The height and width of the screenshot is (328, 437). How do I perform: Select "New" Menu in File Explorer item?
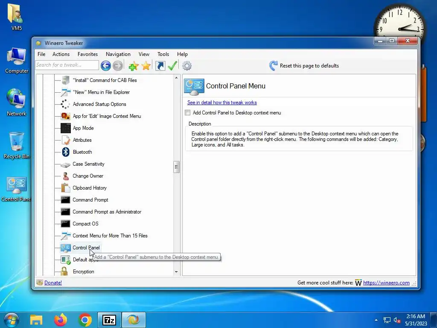point(101,92)
